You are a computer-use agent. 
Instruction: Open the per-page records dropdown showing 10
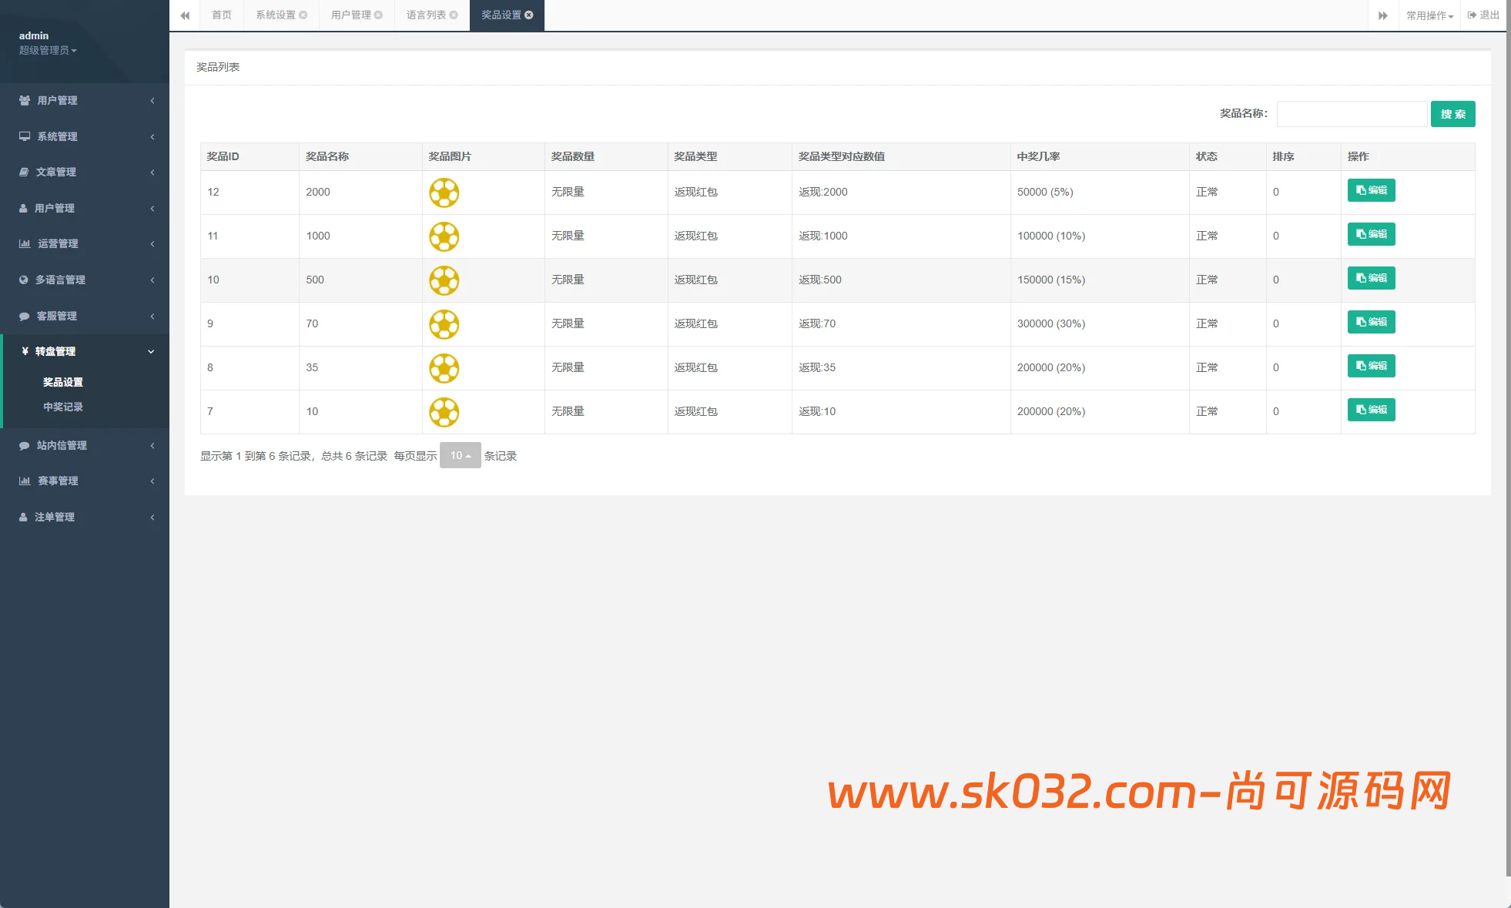460,456
